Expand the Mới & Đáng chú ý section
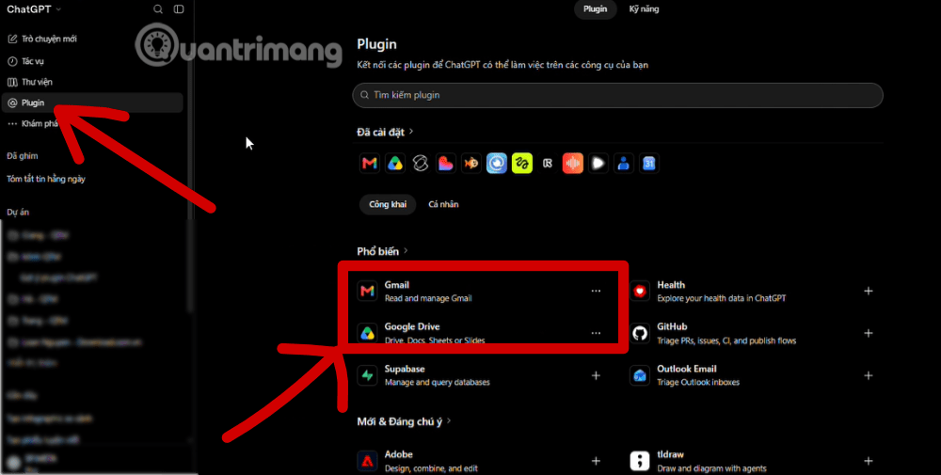The height and width of the screenshot is (475, 941). (x=404, y=421)
